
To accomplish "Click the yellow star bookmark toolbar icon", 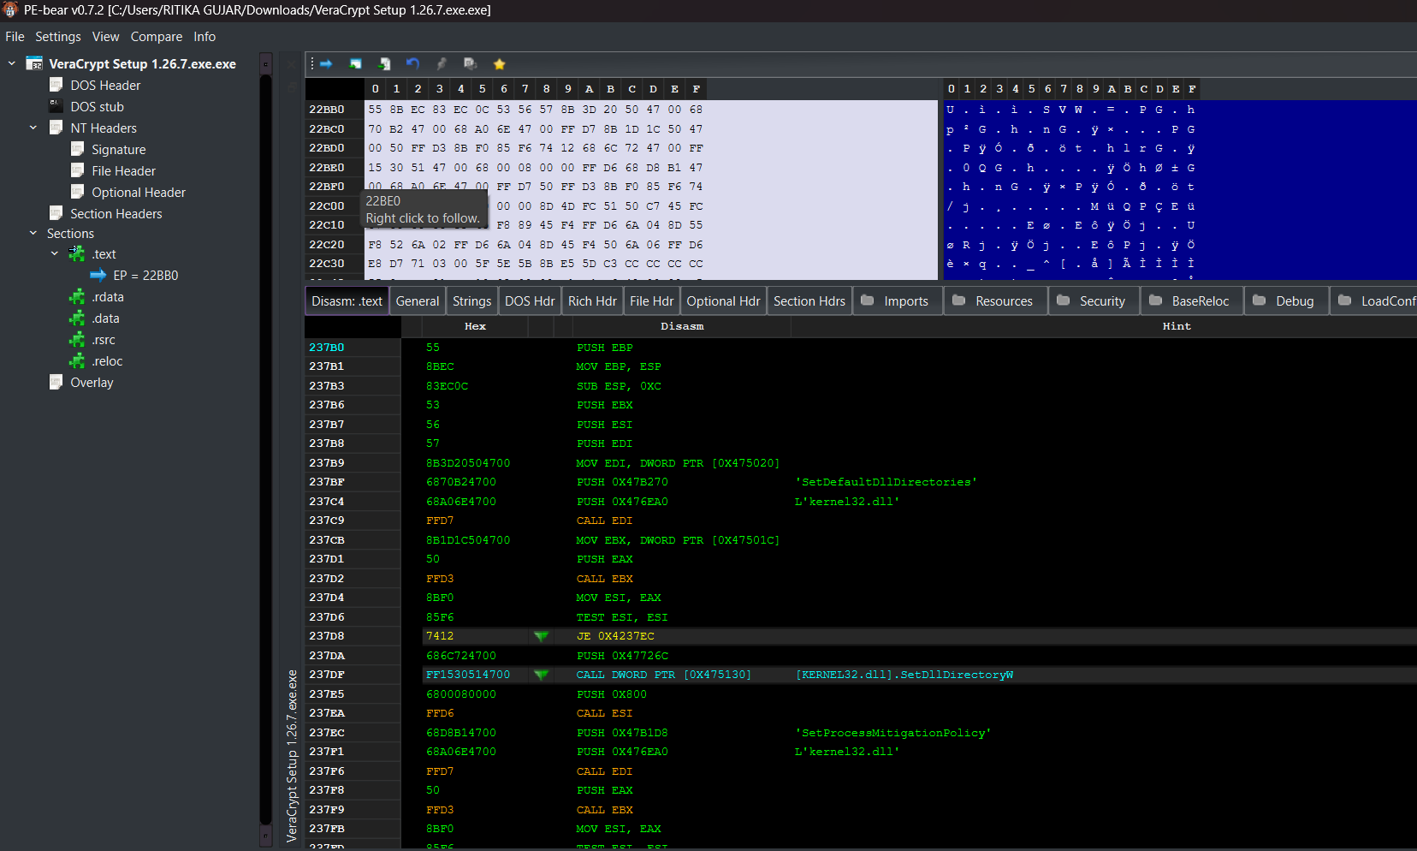I will (x=500, y=63).
